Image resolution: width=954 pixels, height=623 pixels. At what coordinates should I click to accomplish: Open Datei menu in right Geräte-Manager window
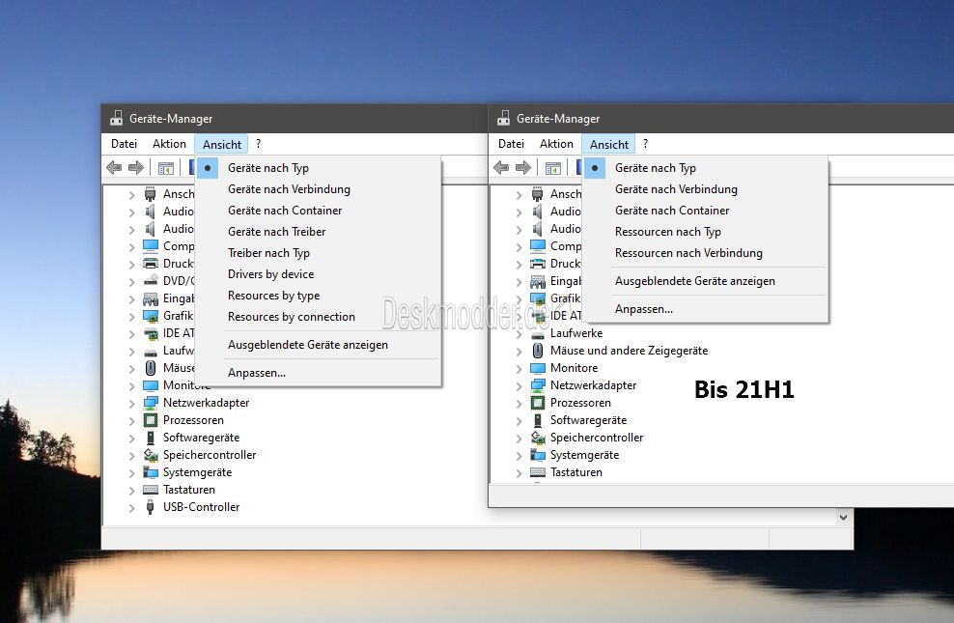pos(511,144)
